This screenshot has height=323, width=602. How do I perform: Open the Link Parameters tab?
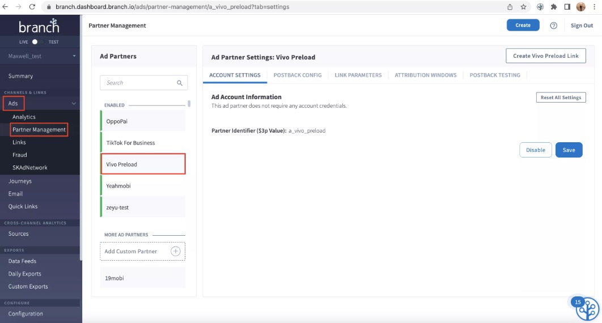tap(358, 75)
